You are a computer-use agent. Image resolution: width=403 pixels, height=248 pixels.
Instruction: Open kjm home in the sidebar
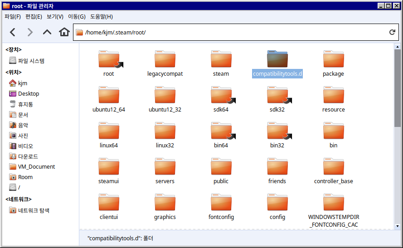(18, 83)
